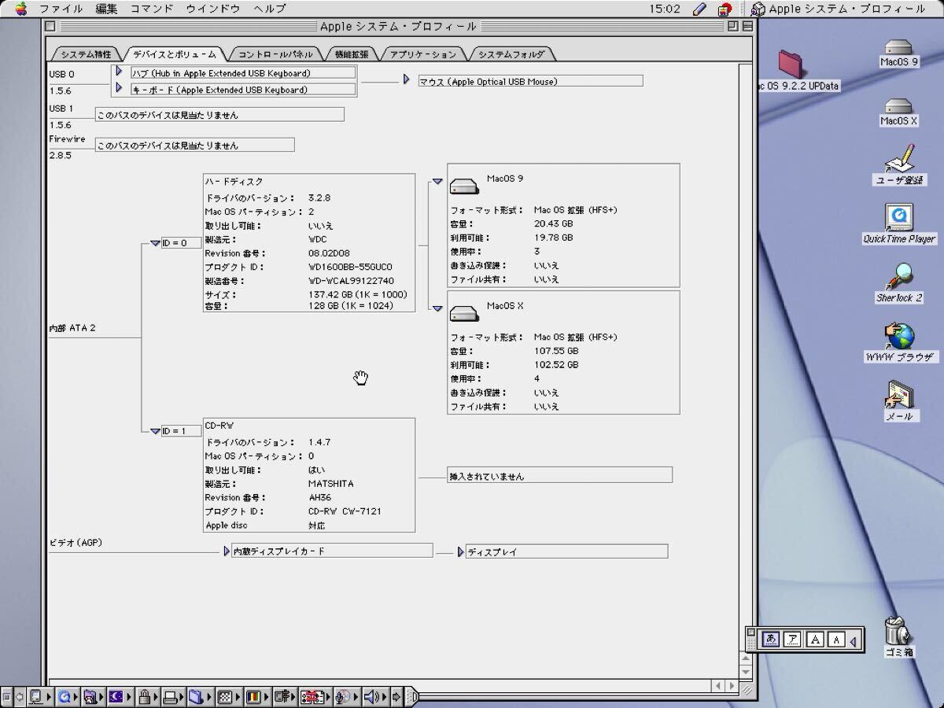Screen dimensions: 944x708
Task: Open the Apple システム・プロフィール application menu
Action: coord(839,9)
